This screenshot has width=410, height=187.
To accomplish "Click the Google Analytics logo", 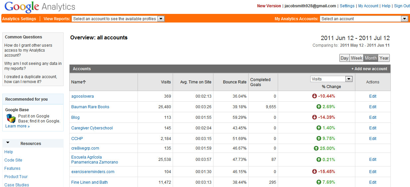I will (40, 7).
